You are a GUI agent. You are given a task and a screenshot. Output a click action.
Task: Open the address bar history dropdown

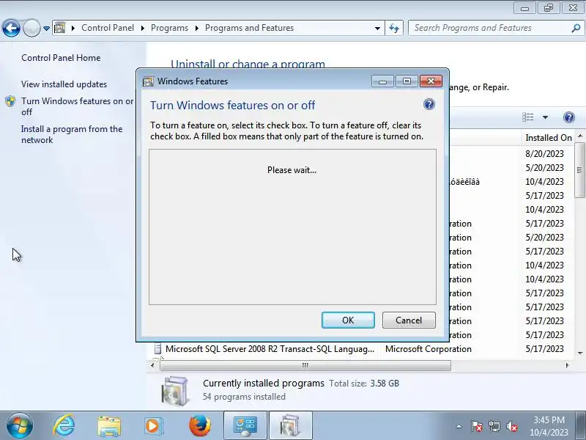coord(377,28)
